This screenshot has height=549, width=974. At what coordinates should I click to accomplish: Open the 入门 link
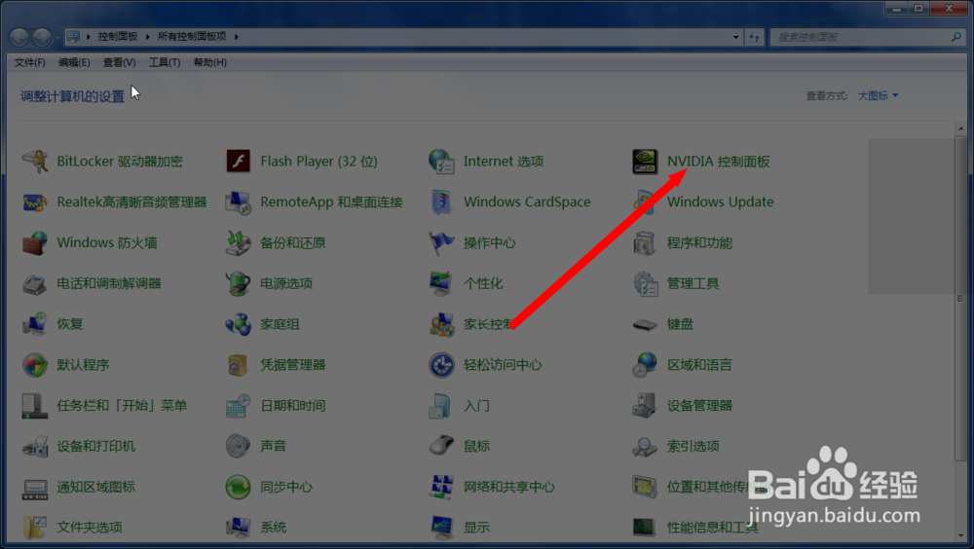click(476, 406)
